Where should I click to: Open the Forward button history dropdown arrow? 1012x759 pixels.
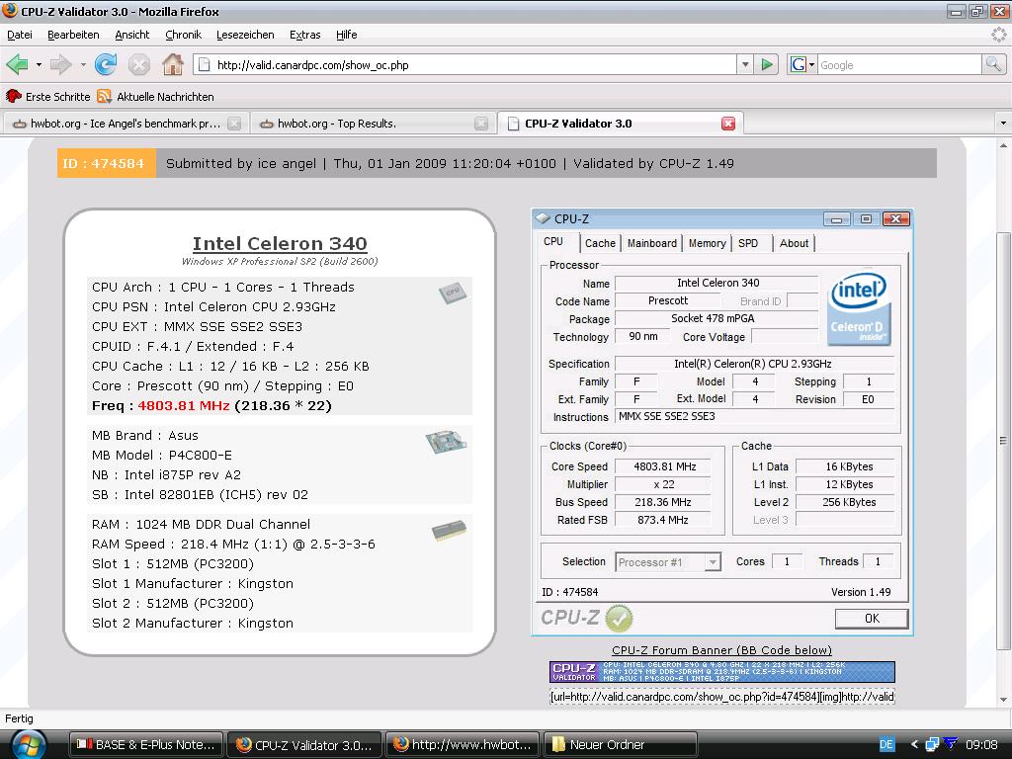[83, 64]
